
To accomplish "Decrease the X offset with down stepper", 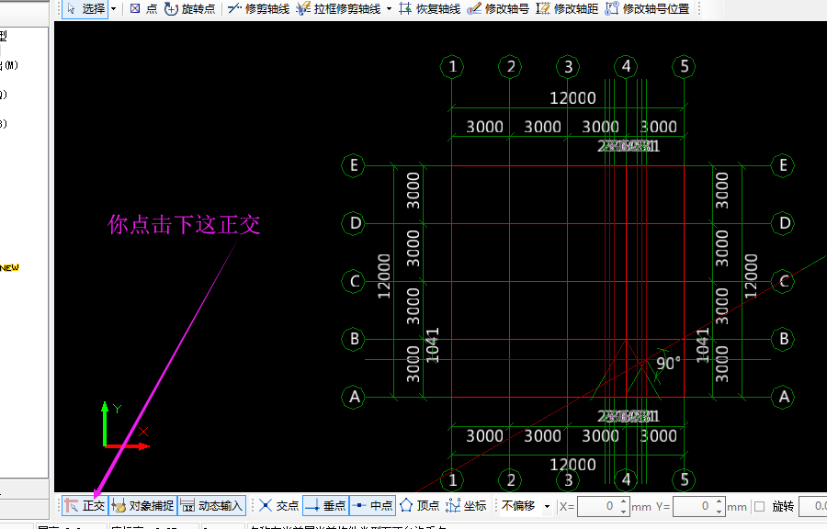I will click(x=623, y=511).
